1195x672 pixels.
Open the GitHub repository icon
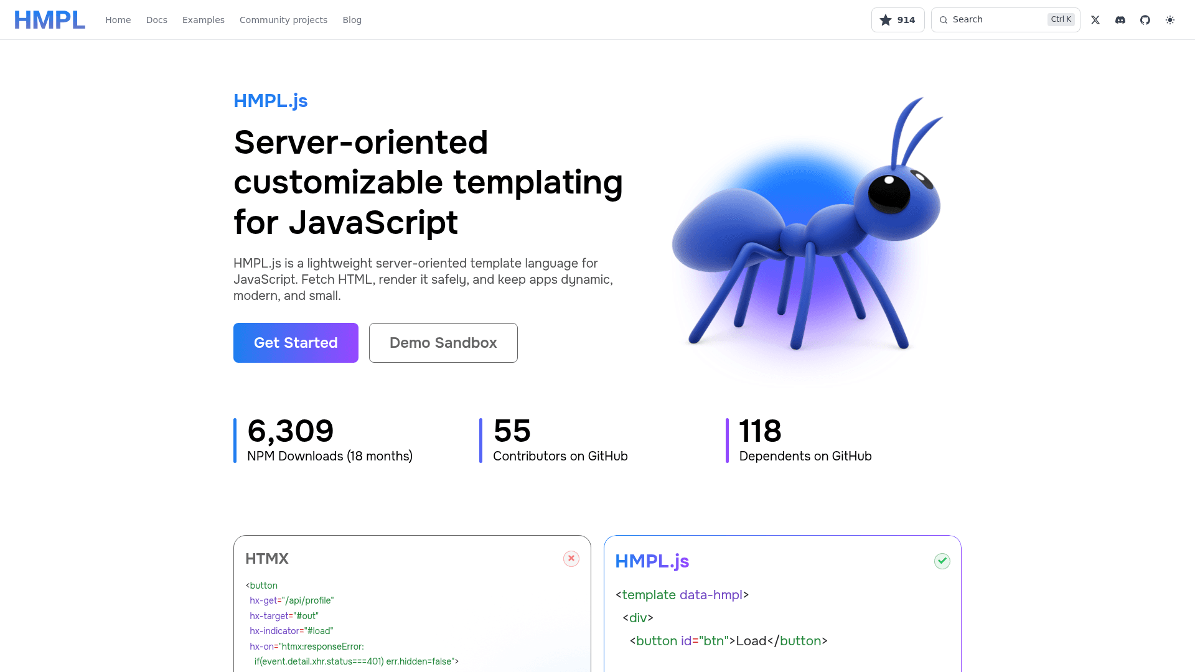pyautogui.click(x=1145, y=20)
